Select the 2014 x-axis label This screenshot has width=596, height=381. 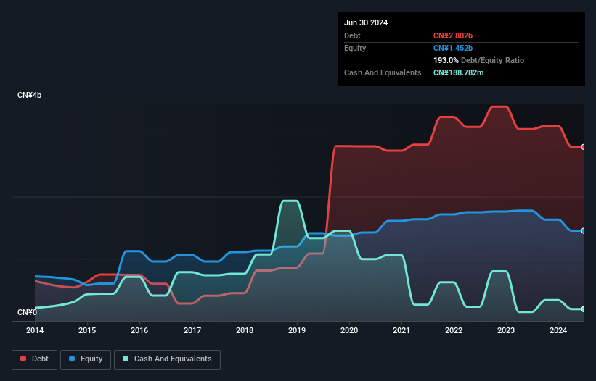tap(35, 330)
